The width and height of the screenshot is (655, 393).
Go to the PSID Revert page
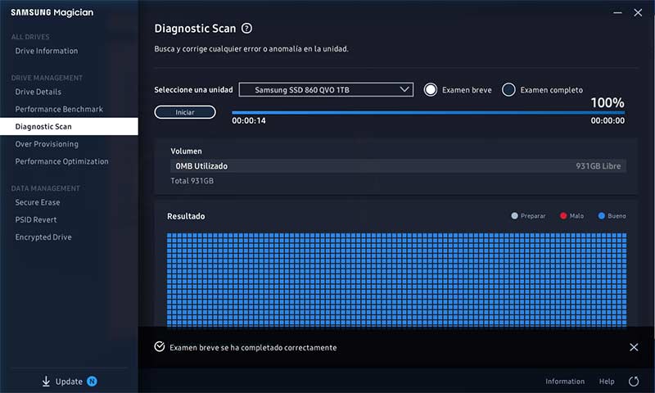[36, 219]
